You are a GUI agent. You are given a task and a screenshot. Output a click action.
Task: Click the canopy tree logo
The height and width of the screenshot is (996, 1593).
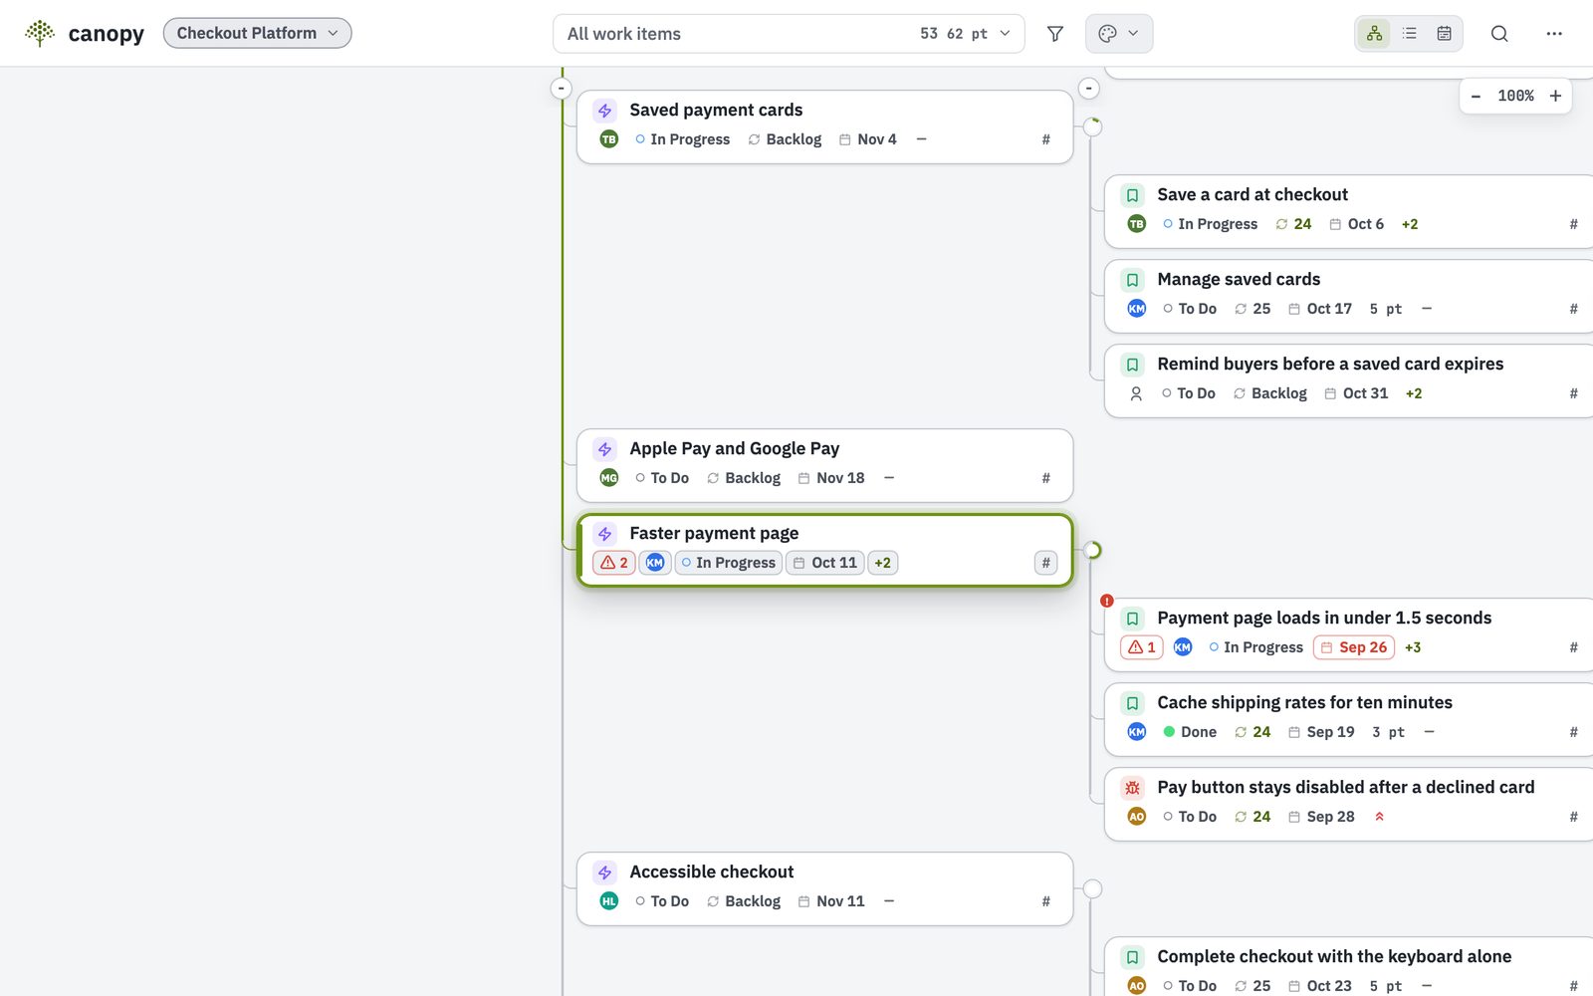(x=40, y=33)
